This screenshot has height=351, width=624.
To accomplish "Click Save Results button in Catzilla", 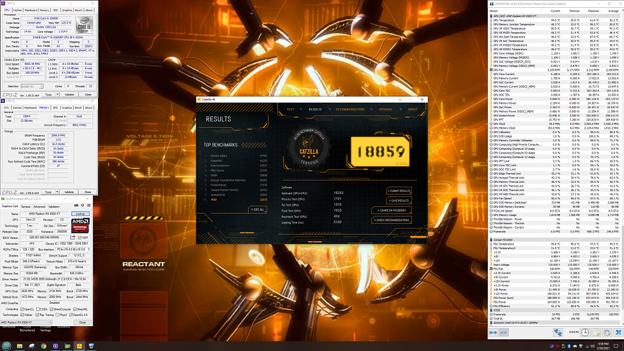I will click(399, 200).
